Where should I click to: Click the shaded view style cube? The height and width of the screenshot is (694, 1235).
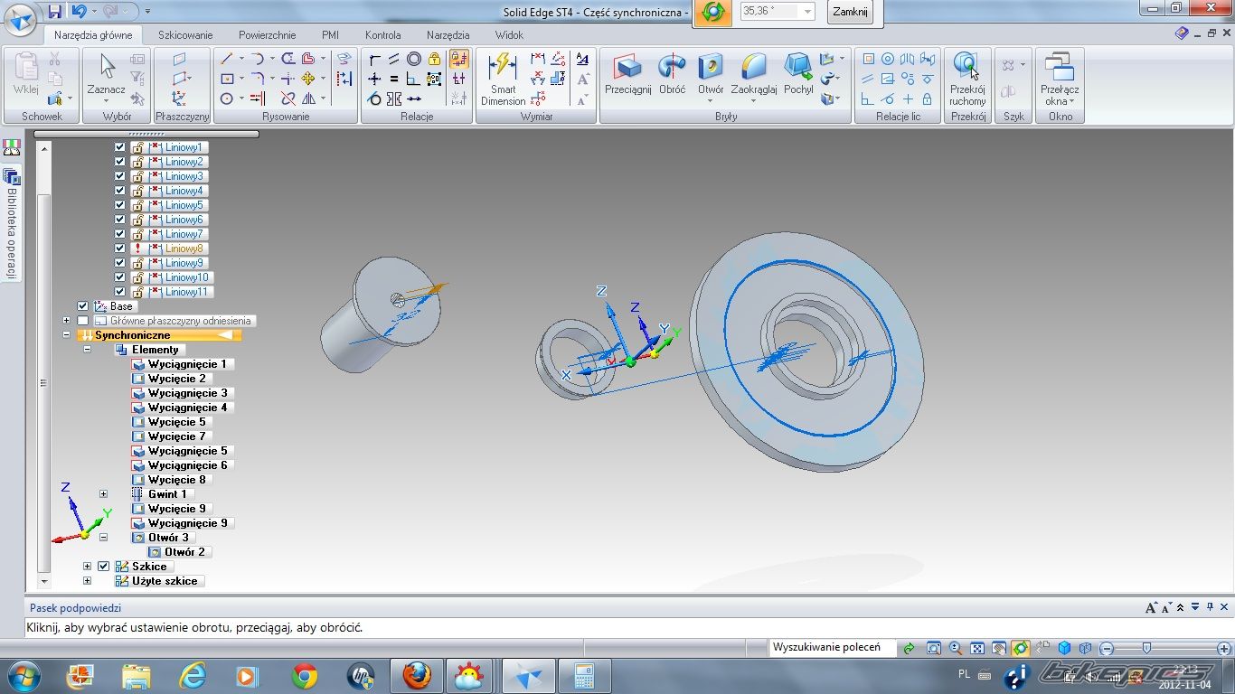[x=1064, y=648]
